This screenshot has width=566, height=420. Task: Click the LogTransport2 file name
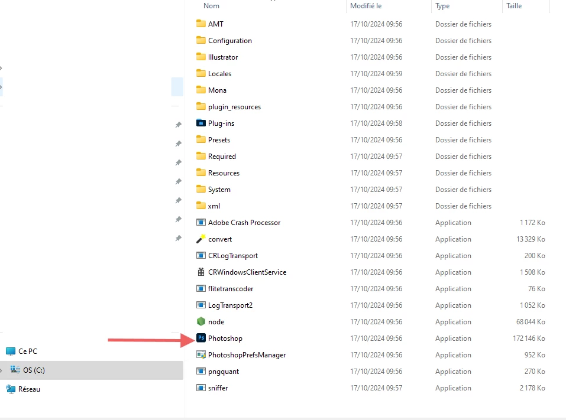tap(230, 305)
